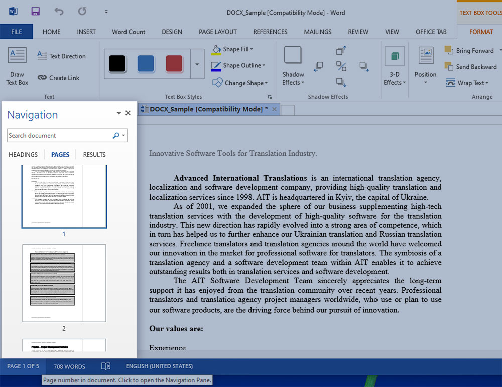Switch to the OFFICE TAB ribbon tab
Image resolution: width=502 pixels, height=387 pixels.
[431, 32]
